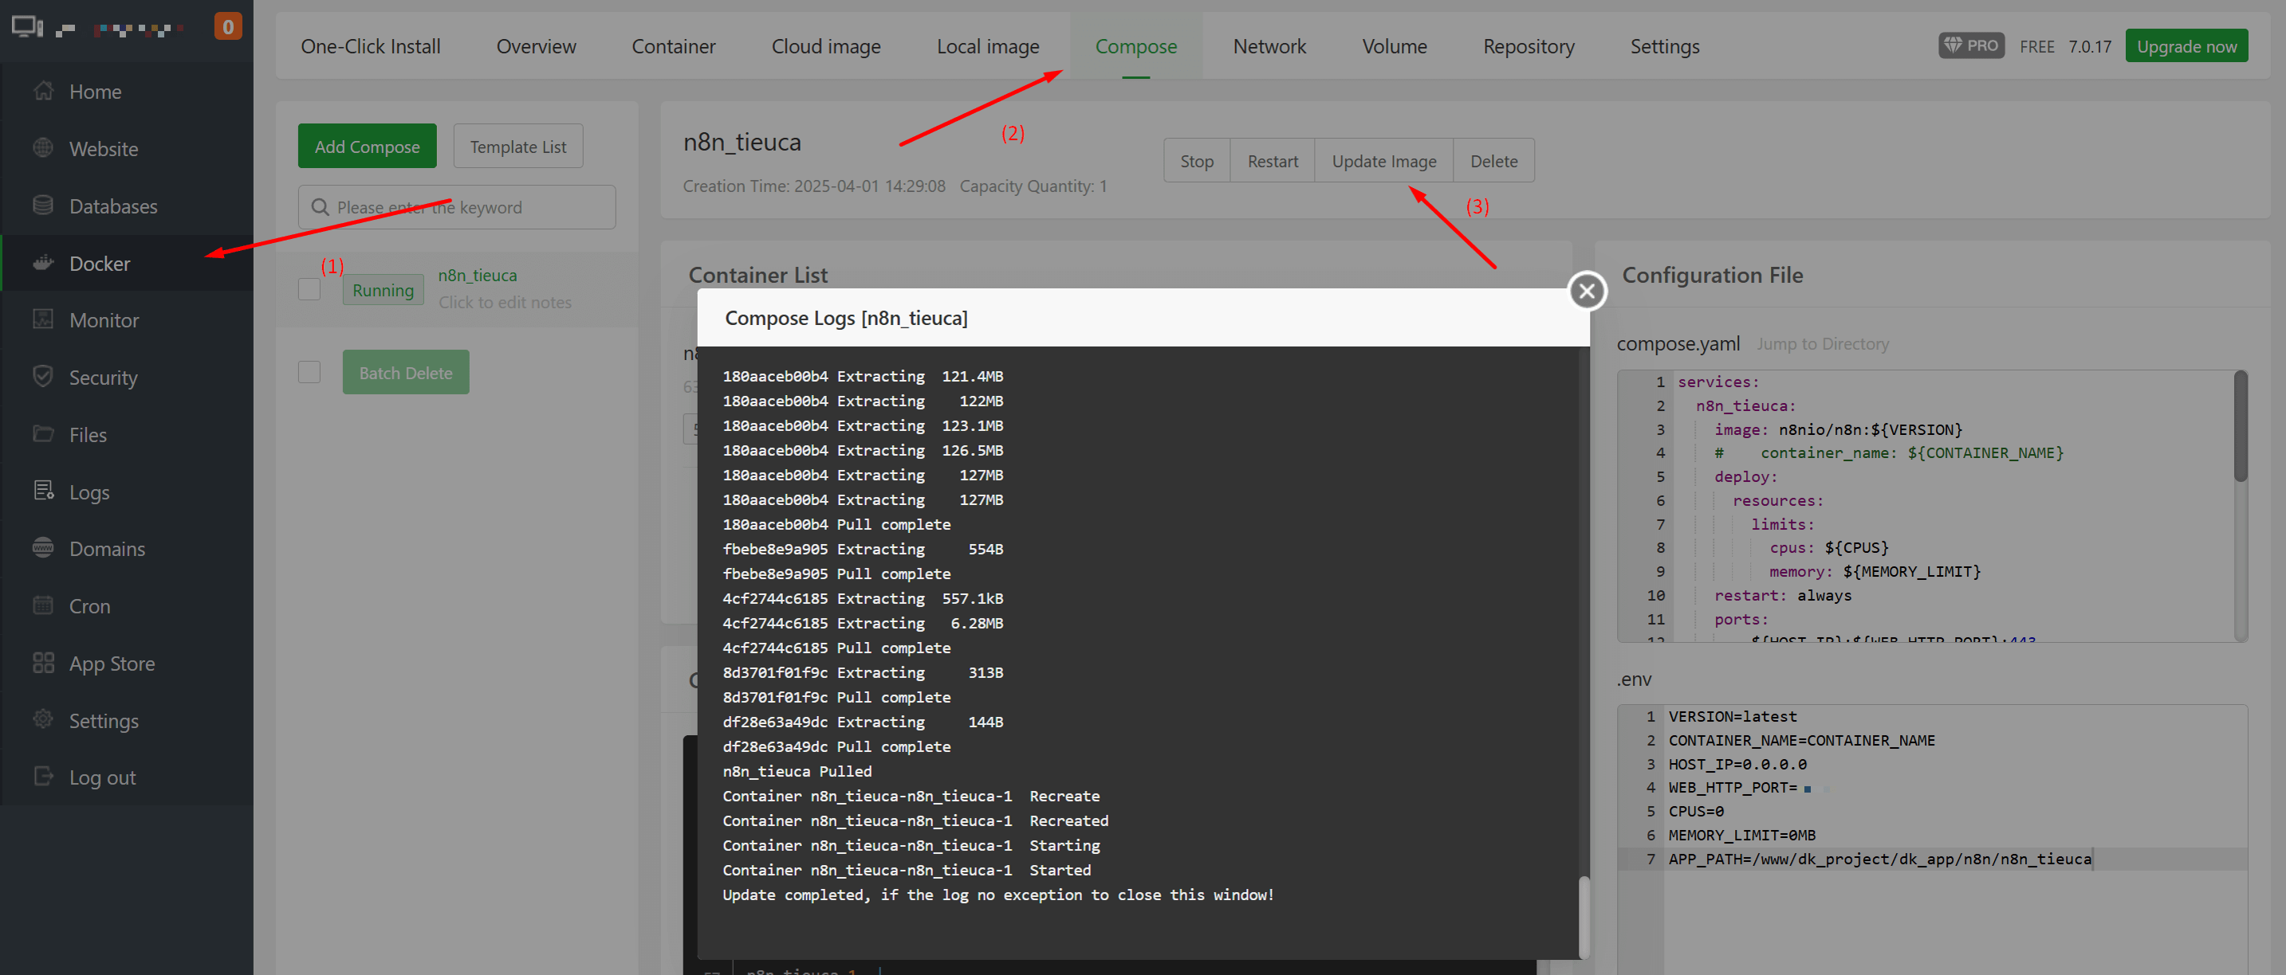Delete the n8n_tieuca compose

pyautogui.click(x=1493, y=160)
